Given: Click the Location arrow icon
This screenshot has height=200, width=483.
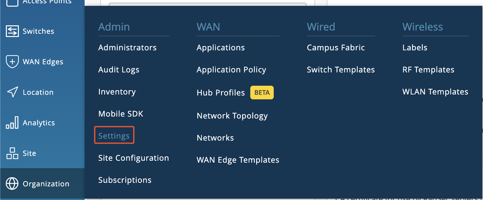Looking at the screenshot, I should tap(12, 92).
